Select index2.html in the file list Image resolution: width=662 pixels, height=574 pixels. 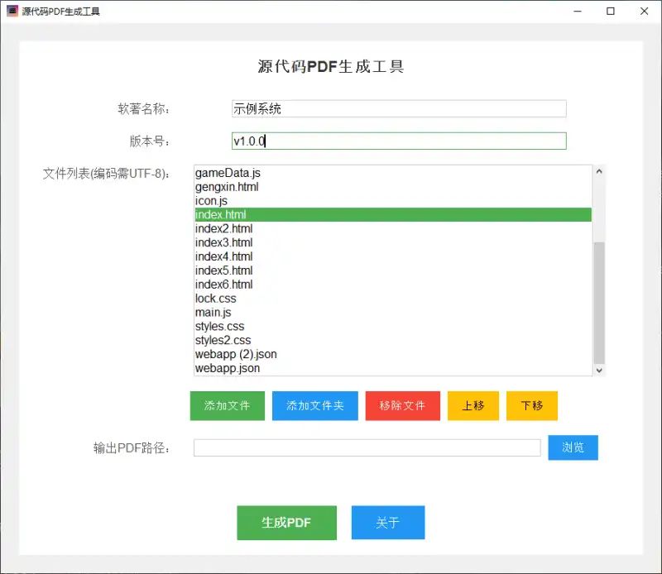pos(393,229)
